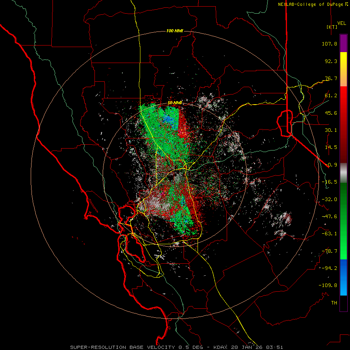Select the -47.6 legend value
350x350 pixels.
(x=329, y=217)
